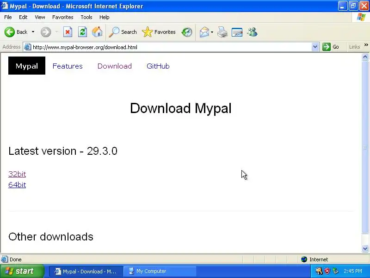Print the page with printer icon
The height and width of the screenshot is (278, 370).
click(x=222, y=32)
